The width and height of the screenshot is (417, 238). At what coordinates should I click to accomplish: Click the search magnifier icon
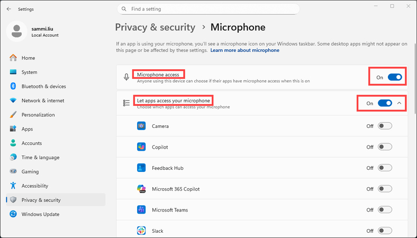pyautogui.click(x=124, y=9)
